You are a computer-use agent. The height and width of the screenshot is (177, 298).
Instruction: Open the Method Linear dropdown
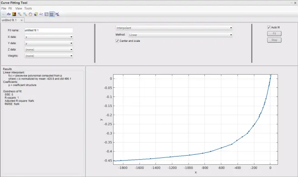(180, 35)
